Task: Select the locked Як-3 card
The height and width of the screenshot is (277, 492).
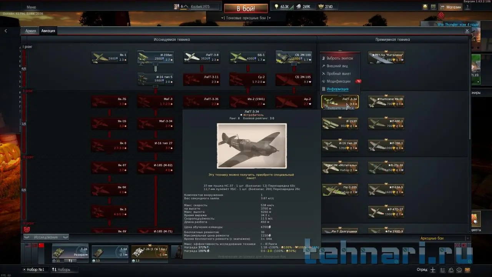Action: [x=110, y=212]
